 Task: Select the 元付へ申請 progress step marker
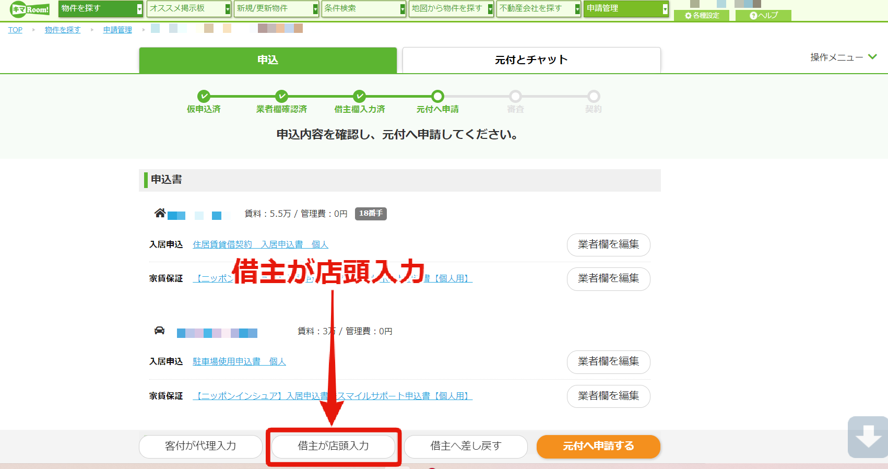point(437,96)
